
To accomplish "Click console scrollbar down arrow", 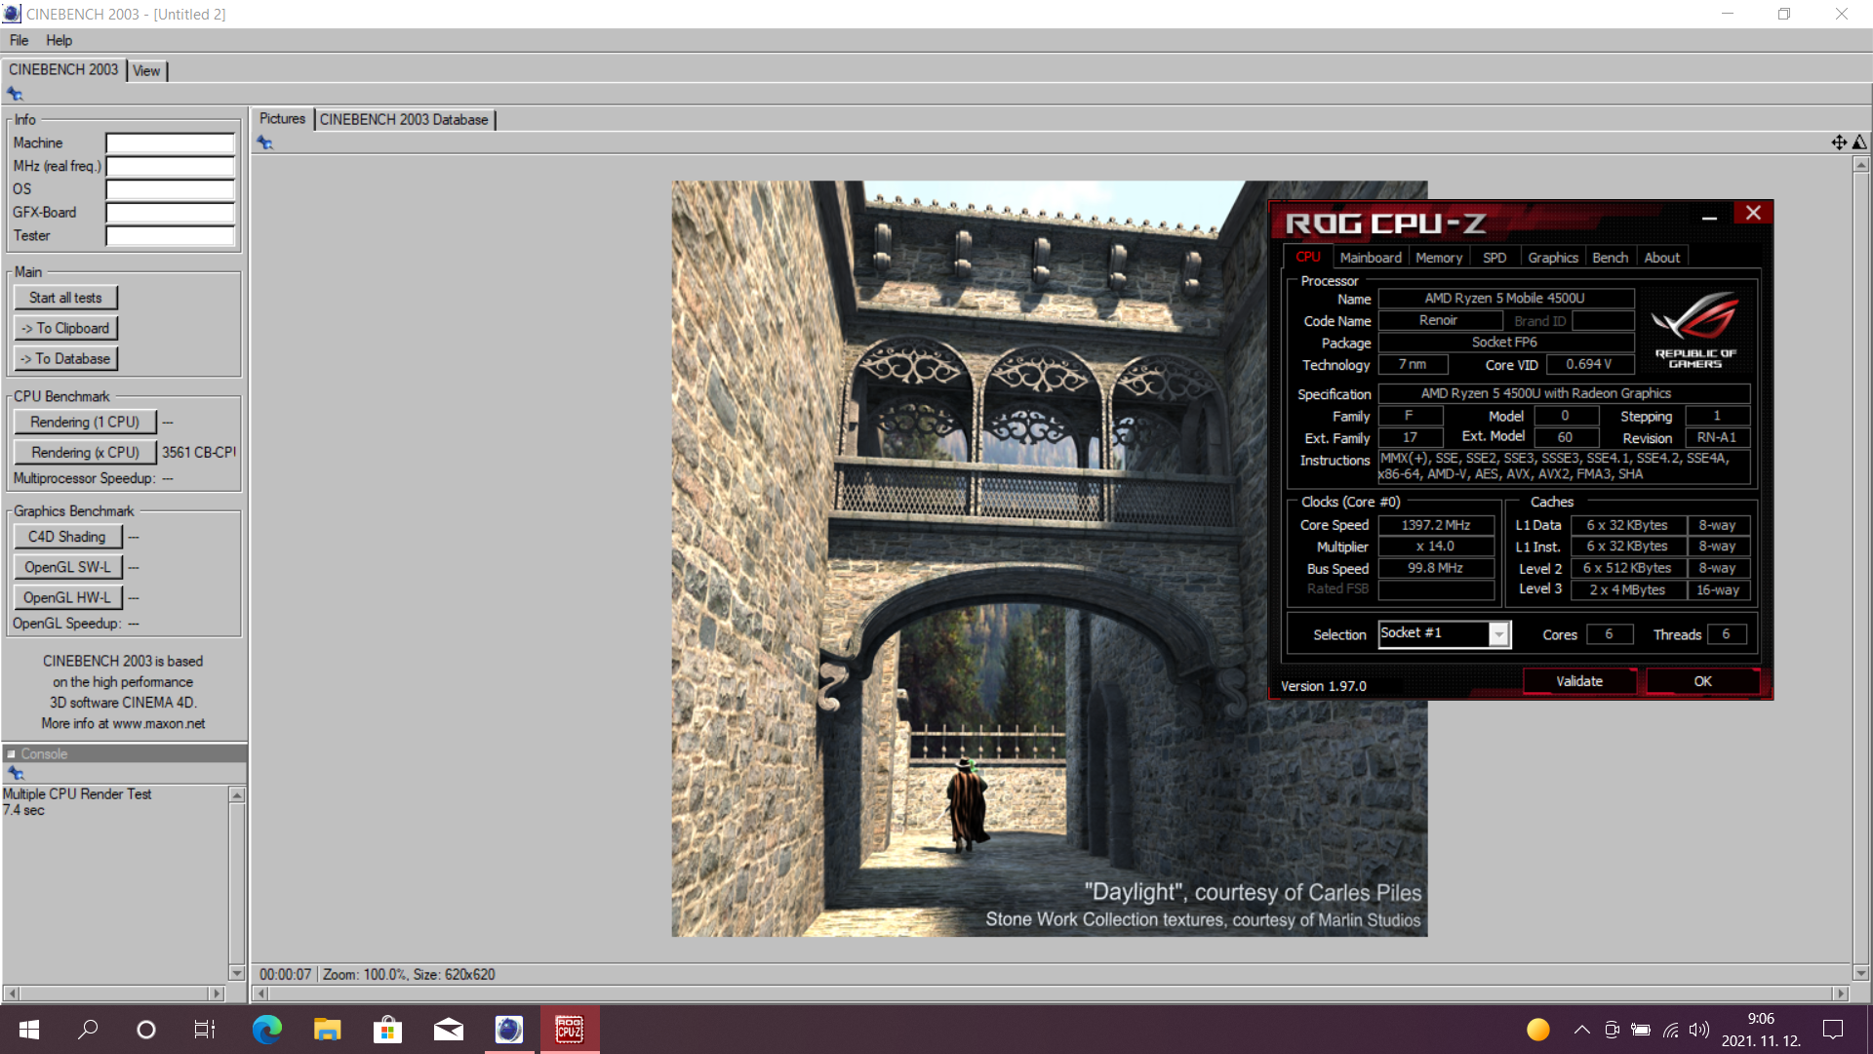I will 236,972.
